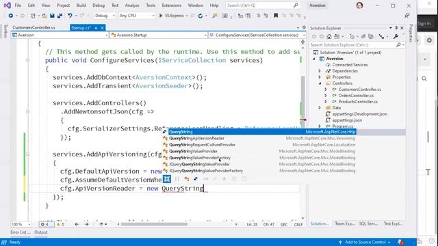Select QueryStringApiVersionReader suggestion
This screenshot has height=246, width=438.
point(259,138)
